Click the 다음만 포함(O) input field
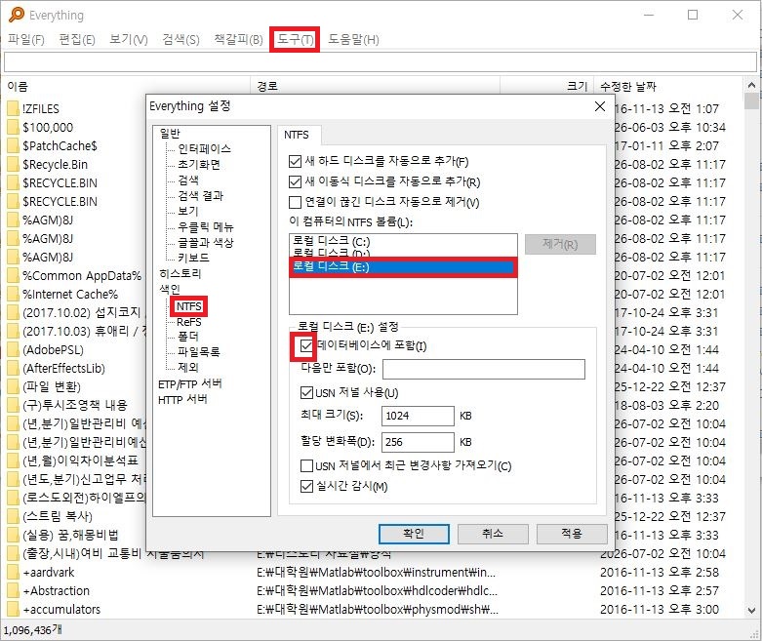This screenshot has height=641, width=762. (484, 369)
